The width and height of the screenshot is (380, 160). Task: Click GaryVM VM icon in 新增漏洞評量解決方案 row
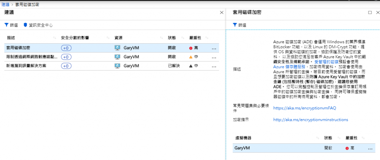117,66
